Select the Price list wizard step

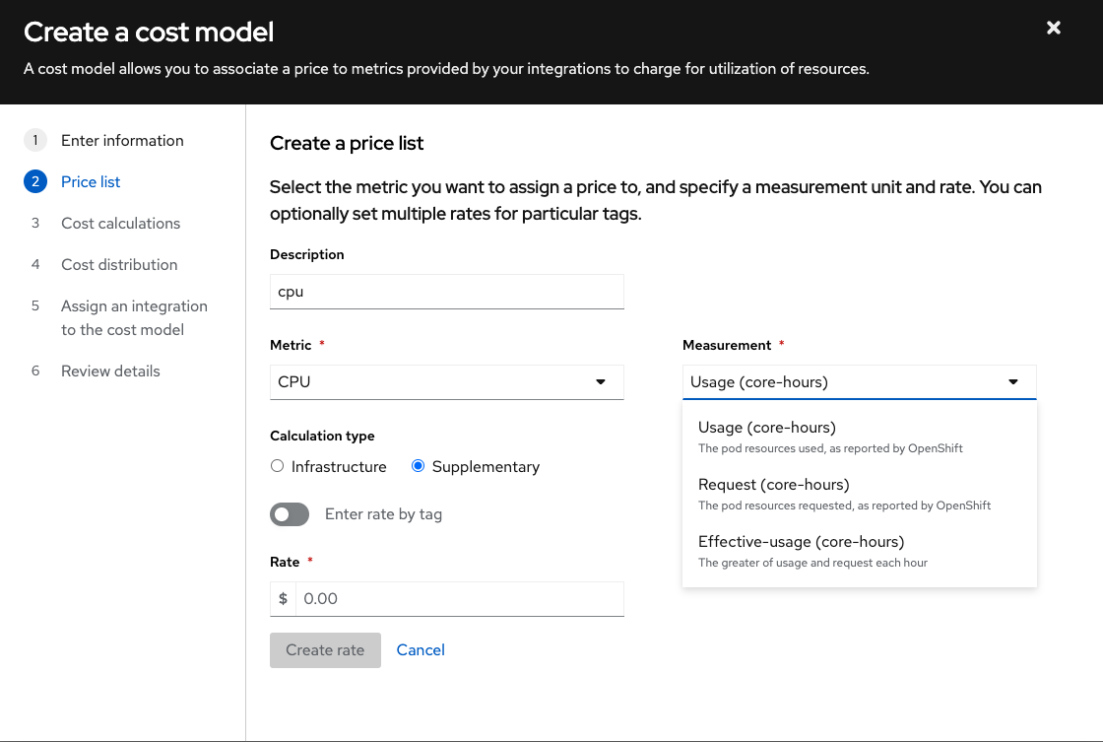(91, 181)
